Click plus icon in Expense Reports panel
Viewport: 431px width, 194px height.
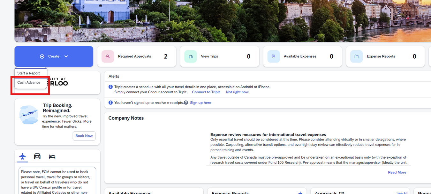(300, 192)
